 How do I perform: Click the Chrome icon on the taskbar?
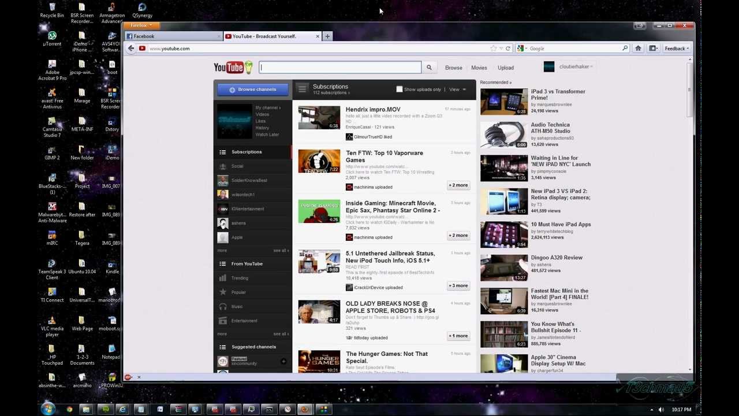(x=69, y=410)
